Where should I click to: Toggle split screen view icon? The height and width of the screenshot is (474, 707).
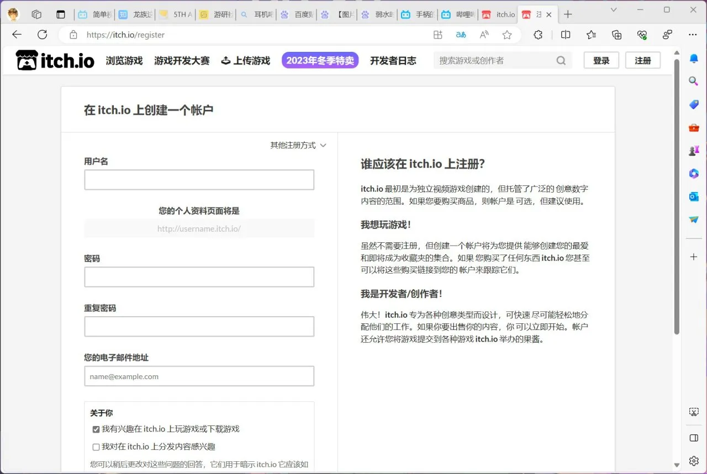pos(566,35)
